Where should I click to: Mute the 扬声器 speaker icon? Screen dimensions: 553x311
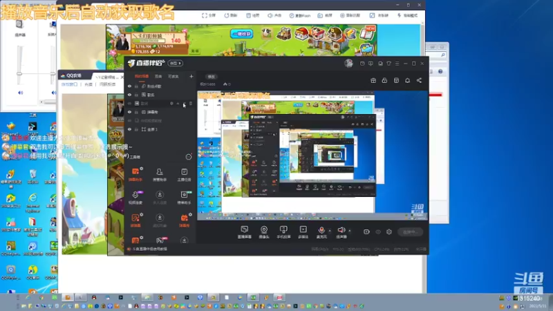click(x=341, y=230)
